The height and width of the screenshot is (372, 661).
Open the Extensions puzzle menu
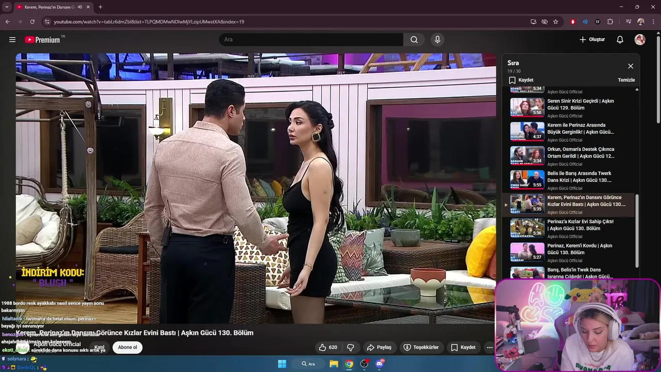tap(610, 22)
